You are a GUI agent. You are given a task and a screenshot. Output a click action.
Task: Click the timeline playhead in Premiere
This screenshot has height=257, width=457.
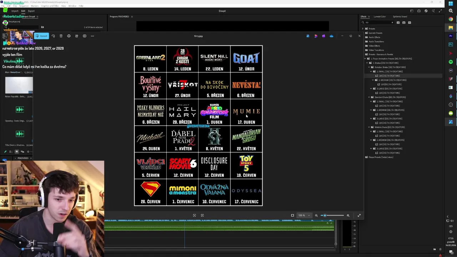tap(185, 234)
